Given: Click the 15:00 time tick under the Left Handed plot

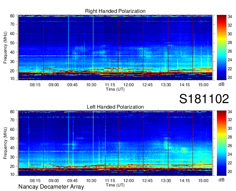Looking at the screenshot, I should click(x=203, y=181).
